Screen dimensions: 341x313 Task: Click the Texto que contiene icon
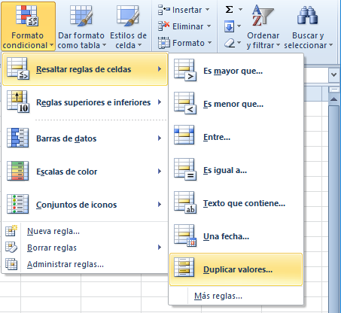[185, 203]
